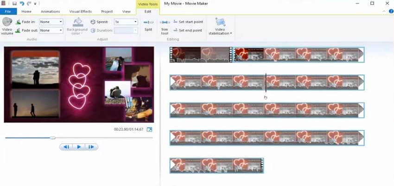The width and height of the screenshot is (394, 186).
Task: Click Set start point
Action: [188, 22]
